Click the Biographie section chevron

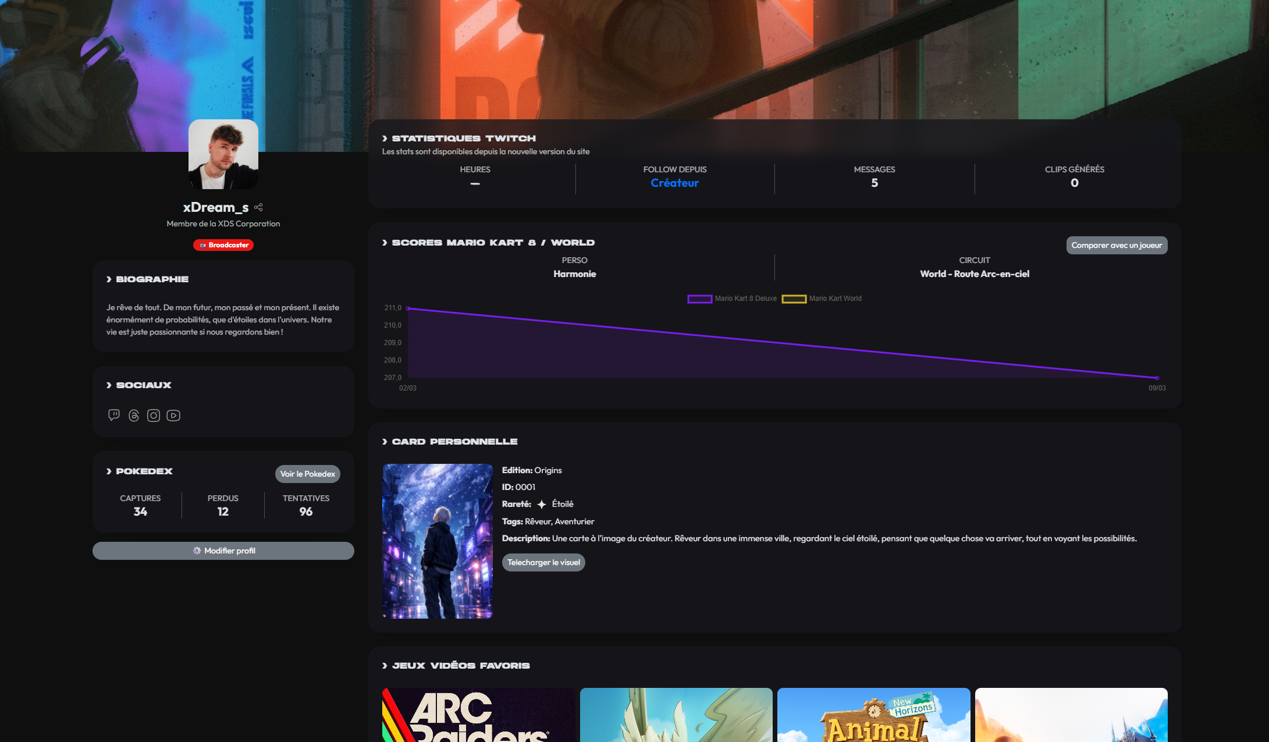point(109,279)
